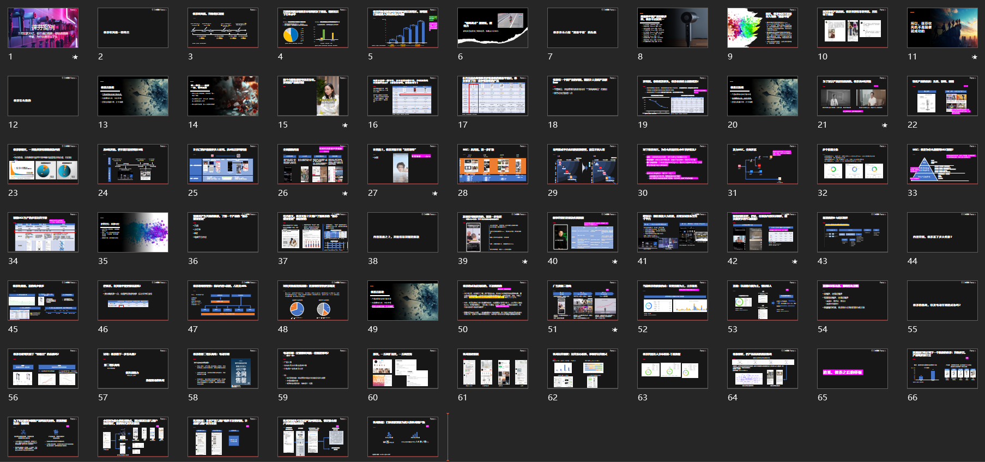The height and width of the screenshot is (462, 985).
Task: Preview the transition star on slide 51
Action: [615, 330]
